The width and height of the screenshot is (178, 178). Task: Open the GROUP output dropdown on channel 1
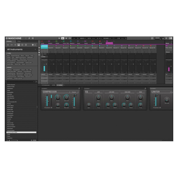click(44, 75)
